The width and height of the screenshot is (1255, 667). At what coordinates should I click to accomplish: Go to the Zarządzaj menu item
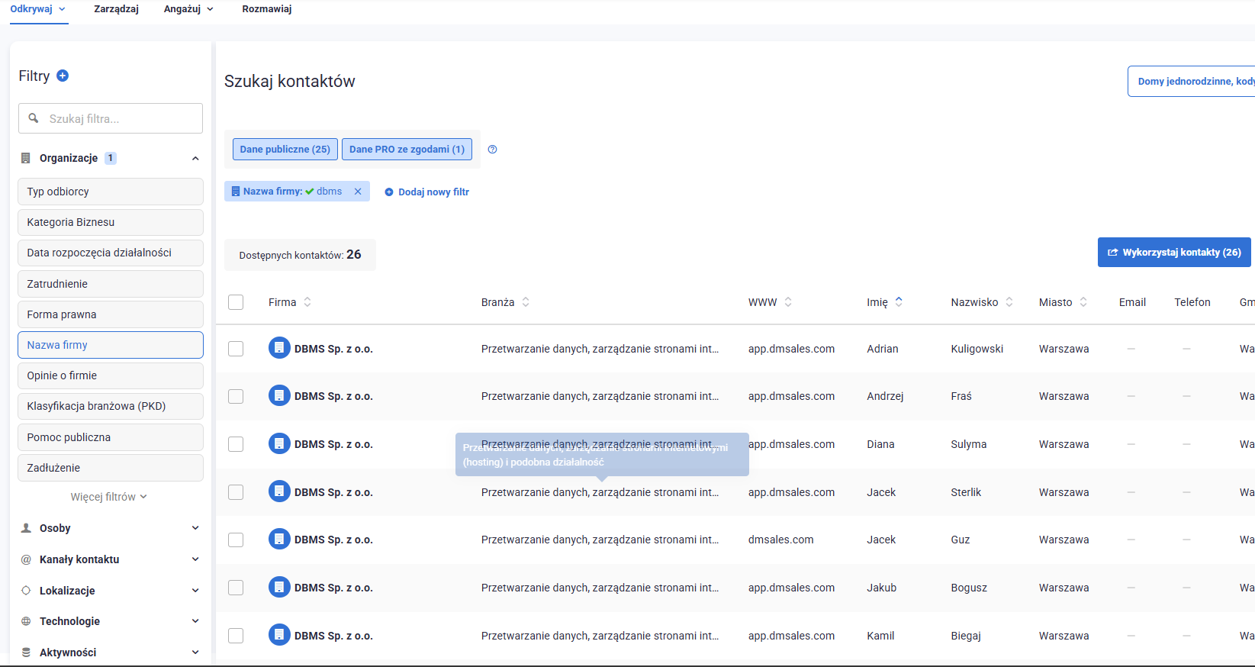tap(116, 9)
